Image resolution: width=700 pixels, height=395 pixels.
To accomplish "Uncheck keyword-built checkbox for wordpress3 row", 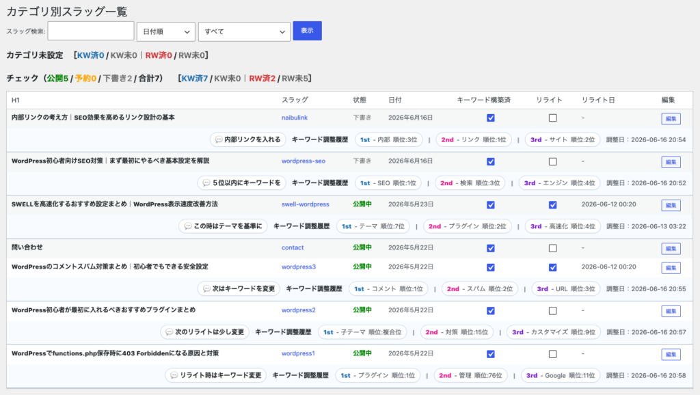I will coord(491,267).
